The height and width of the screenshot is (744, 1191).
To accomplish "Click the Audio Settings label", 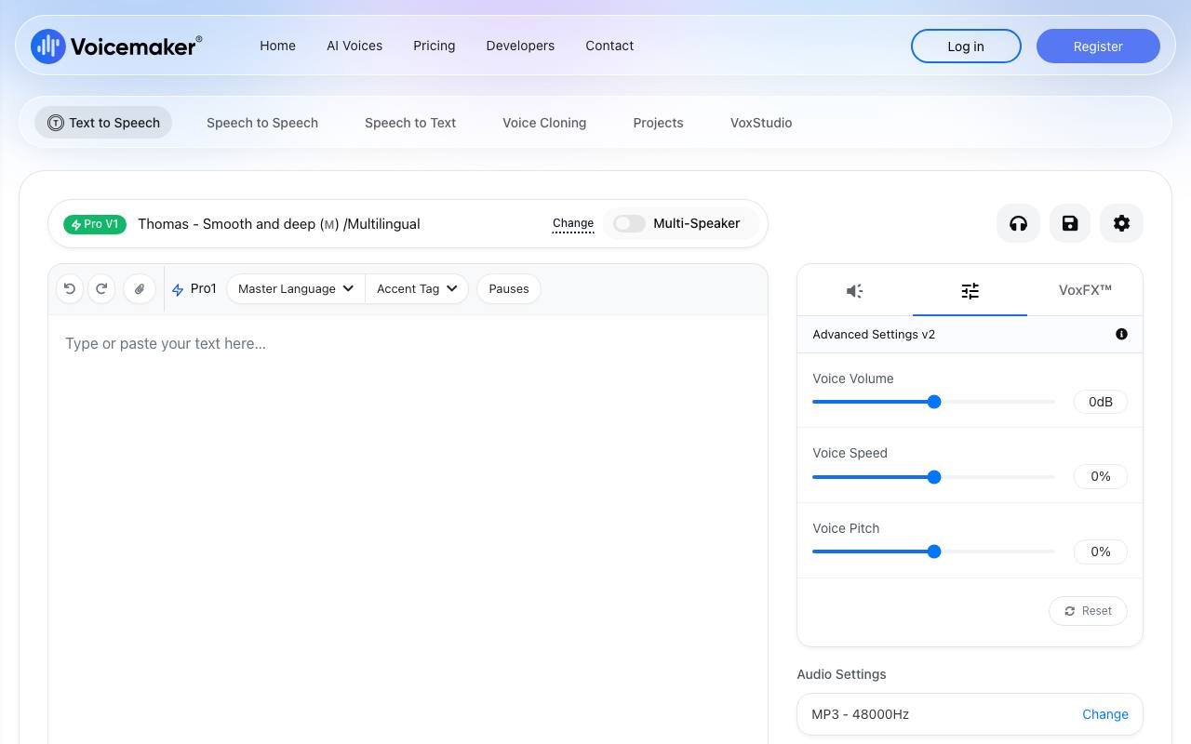I will coord(841,674).
